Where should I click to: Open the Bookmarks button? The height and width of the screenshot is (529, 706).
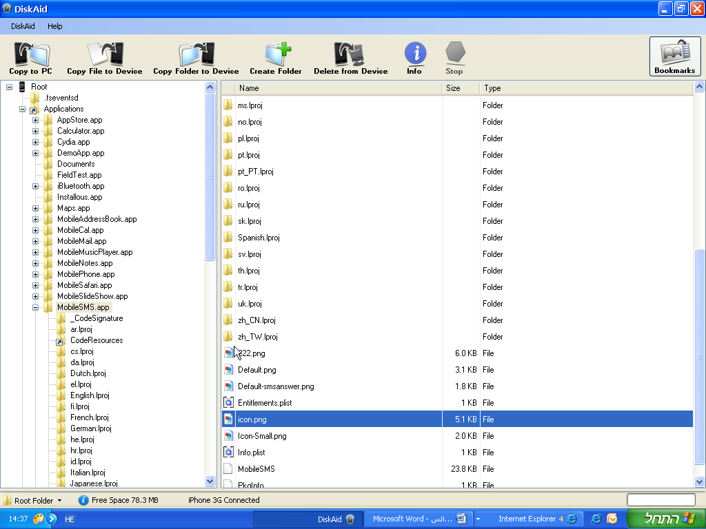pos(675,56)
